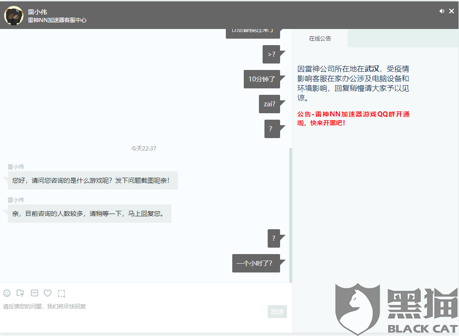This screenshot has height=336, width=459.
Task: Click the envelope message icon
Action: pos(34,293)
